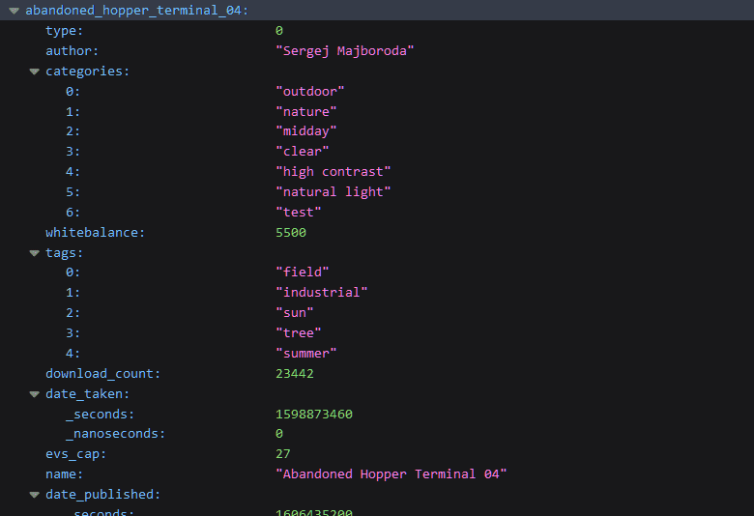Viewport: 754px width, 516px height.
Task: Click the "high contrast" category value
Action: [x=333, y=172]
